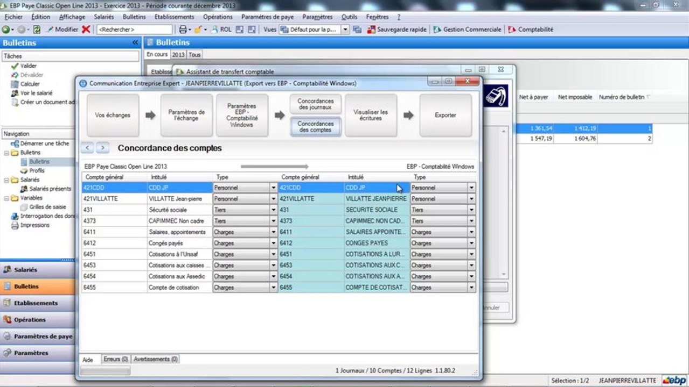Collapse the Variables folder in Navigation
689x387 pixels.
[x=6, y=198]
